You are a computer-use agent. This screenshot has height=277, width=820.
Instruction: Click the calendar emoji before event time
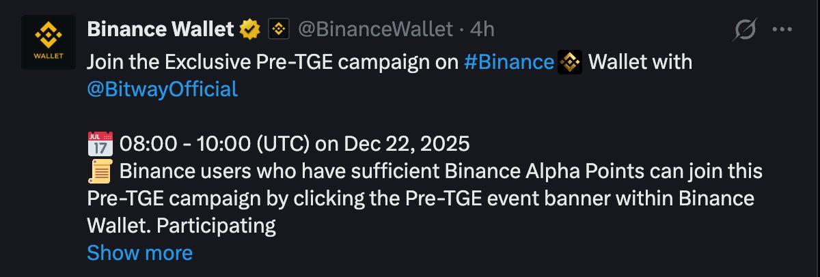[x=100, y=144]
